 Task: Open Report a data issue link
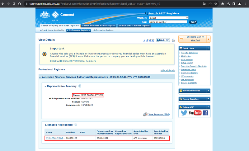189,53
